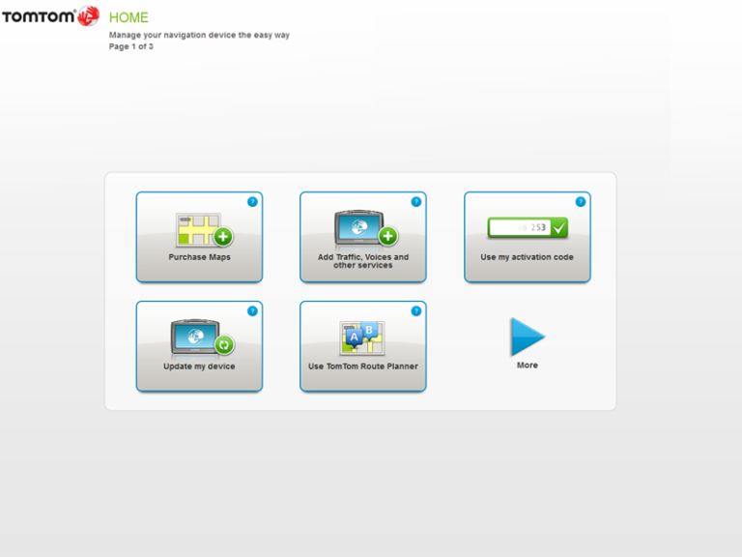
Task: Click the 'Page 1 of 3' text
Action: [x=131, y=46]
